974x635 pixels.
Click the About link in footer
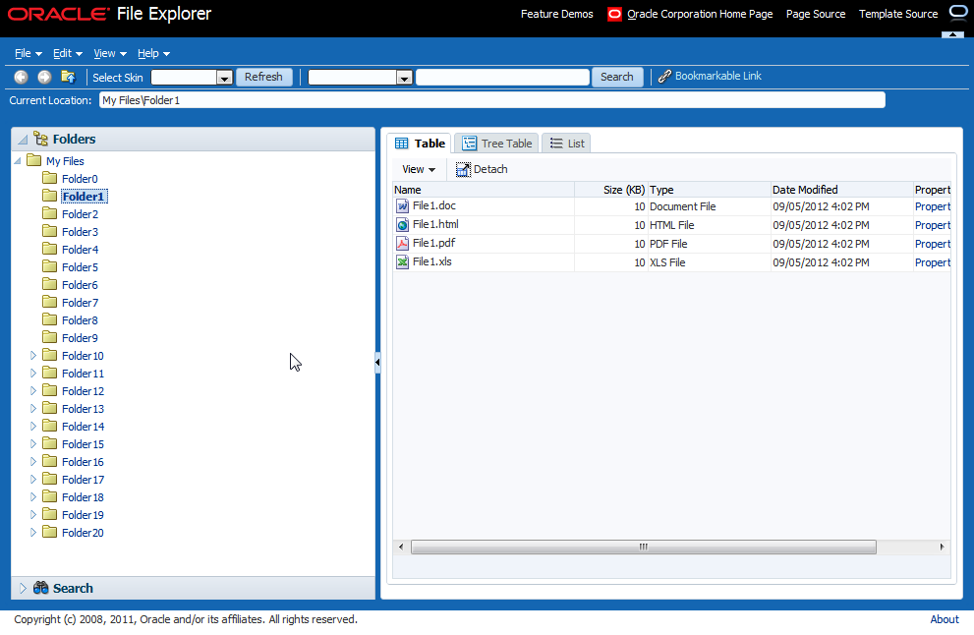(945, 619)
